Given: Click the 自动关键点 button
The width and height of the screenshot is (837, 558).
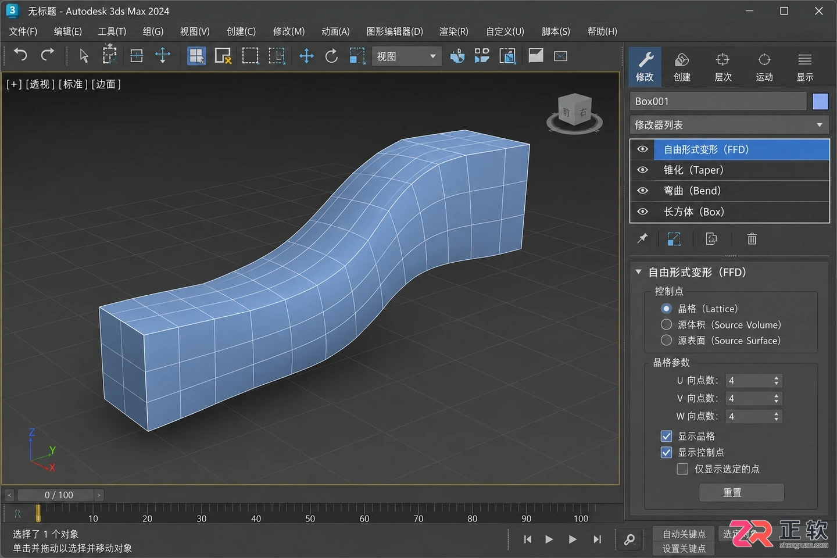Looking at the screenshot, I should click(684, 534).
